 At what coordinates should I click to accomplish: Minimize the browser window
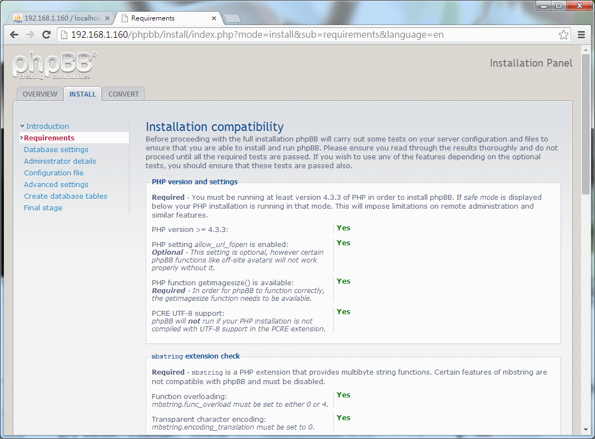[544, 6]
